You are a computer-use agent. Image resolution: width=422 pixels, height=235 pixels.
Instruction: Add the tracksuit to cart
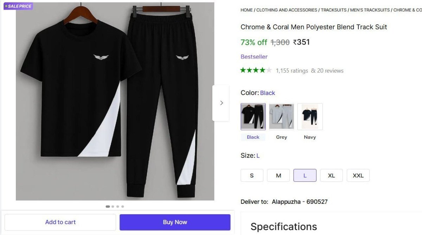tap(60, 222)
